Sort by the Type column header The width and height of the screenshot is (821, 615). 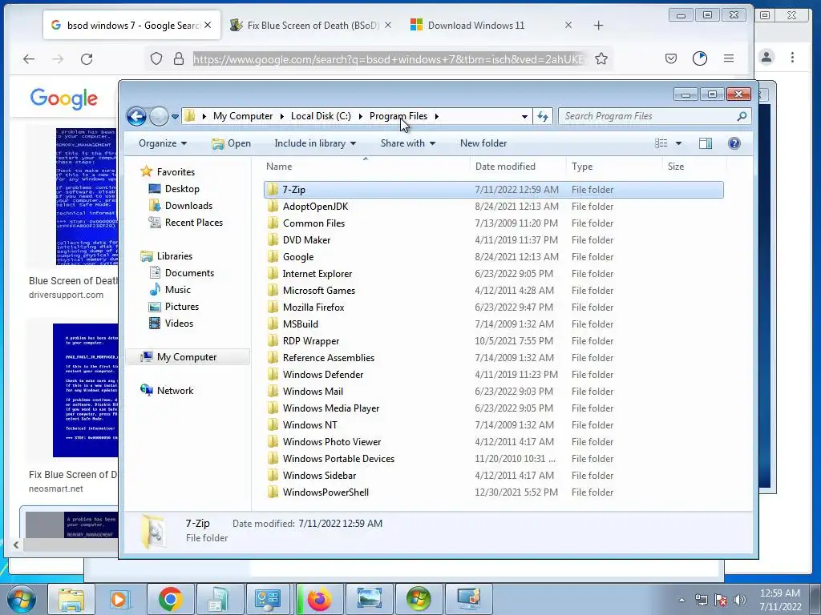point(614,167)
